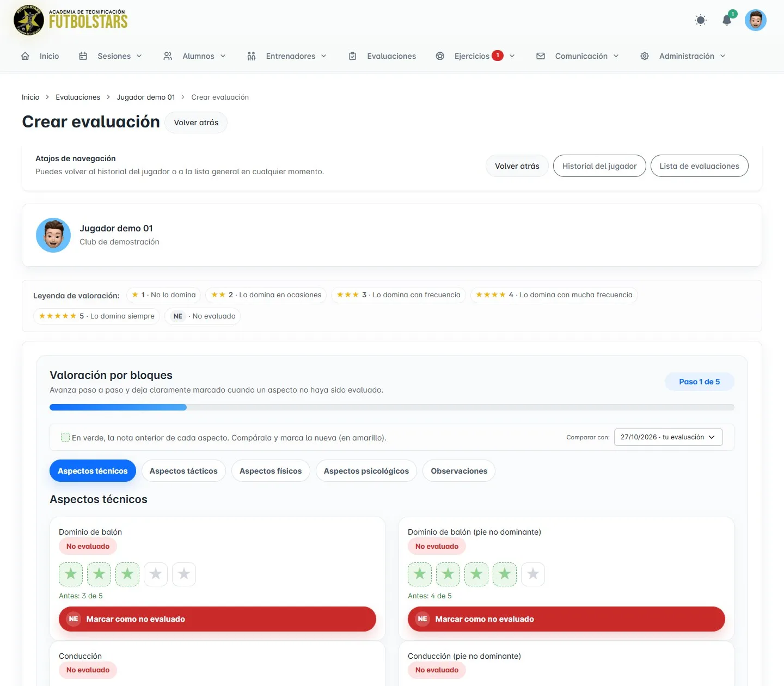784x686 pixels.
Task: Click the Paso 1 de 5 indicator
Action: click(x=699, y=382)
